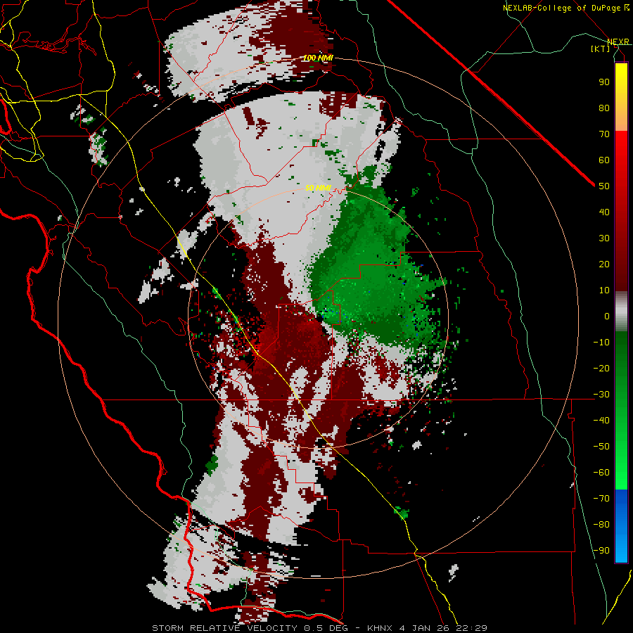Image resolution: width=633 pixels, height=633 pixels.
Task: Click the STORM RELATIVE VELOCITY caption text
Action: (224, 628)
